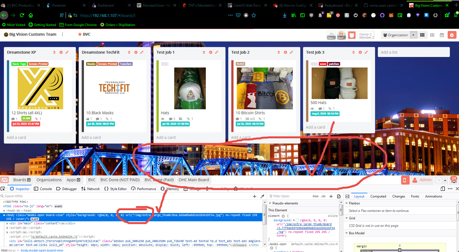Open the Organization dropdown arrow
The image size is (459, 252).
tap(414, 35)
